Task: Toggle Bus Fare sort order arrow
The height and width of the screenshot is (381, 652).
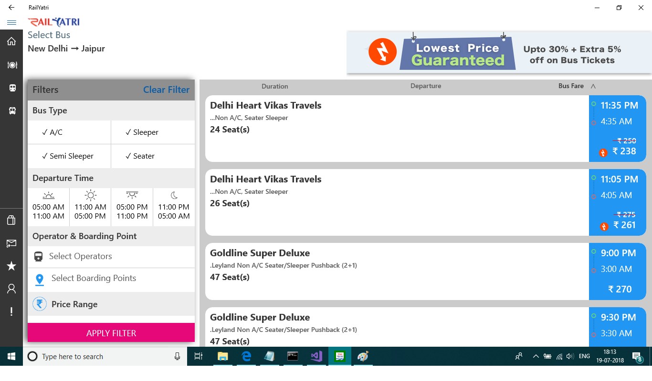Action: (593, 86)
